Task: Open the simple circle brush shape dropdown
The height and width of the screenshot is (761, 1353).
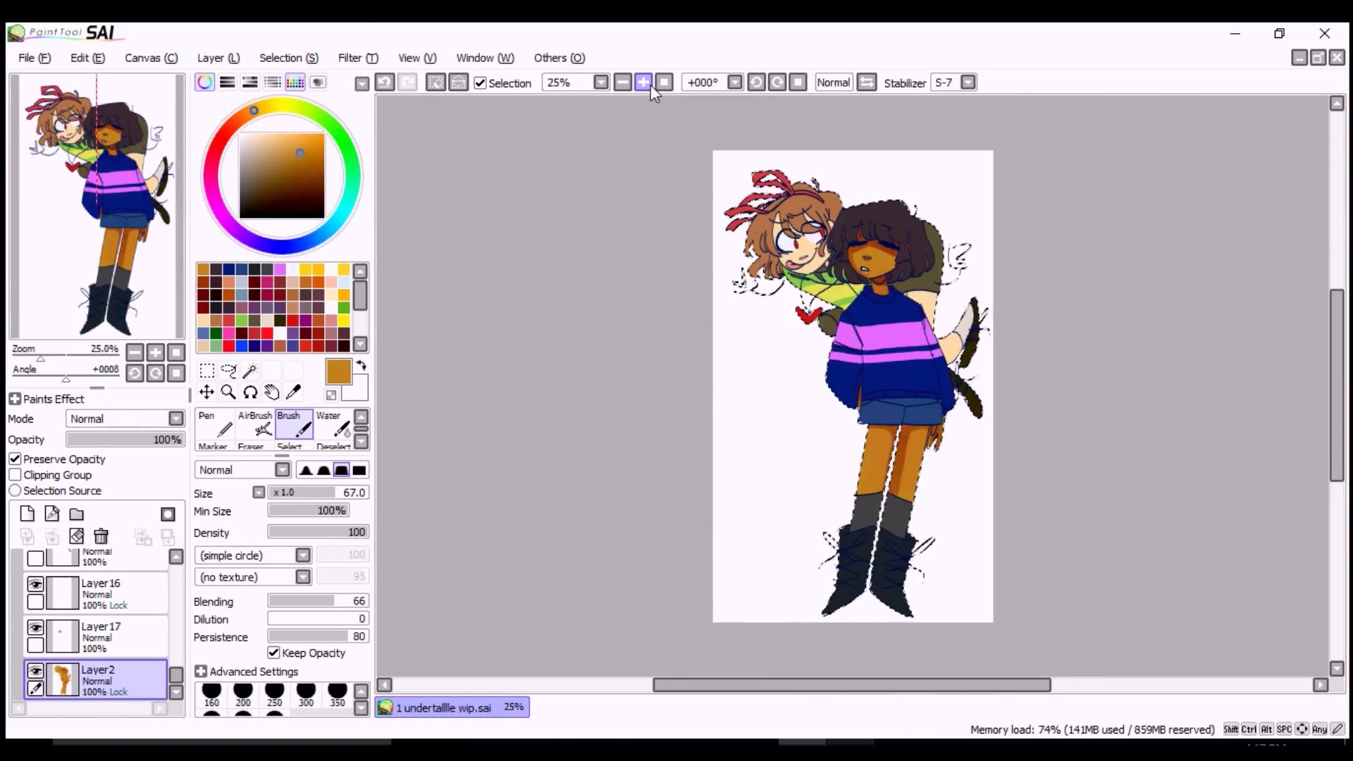Action: pyautogui.click(x=302, y=555)
